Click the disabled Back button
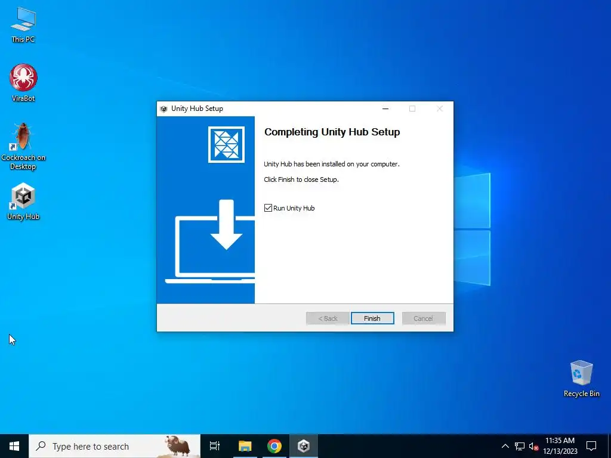Viewport: 611px width, 458px height. pyautogui.click(x=328, y=318)
